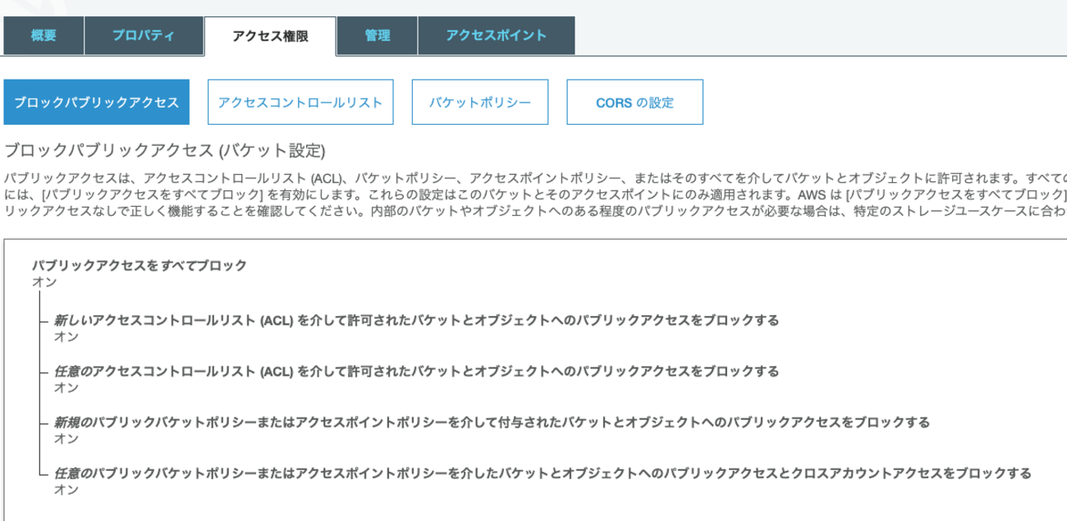Screen dimensions: 1067x521
Task: Select the アクセス権限 tab
Action: [270, 36]
